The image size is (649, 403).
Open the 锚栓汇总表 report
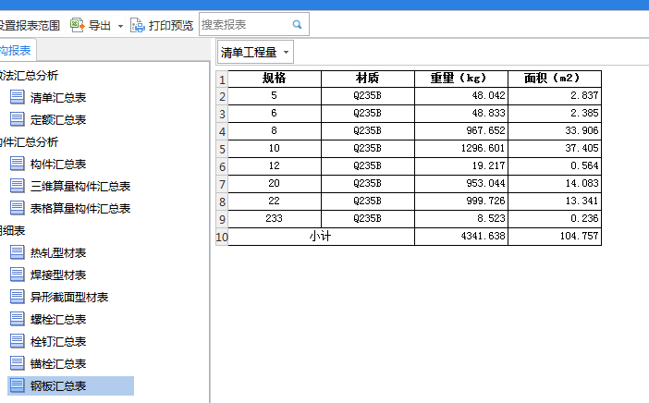point(57,363)
